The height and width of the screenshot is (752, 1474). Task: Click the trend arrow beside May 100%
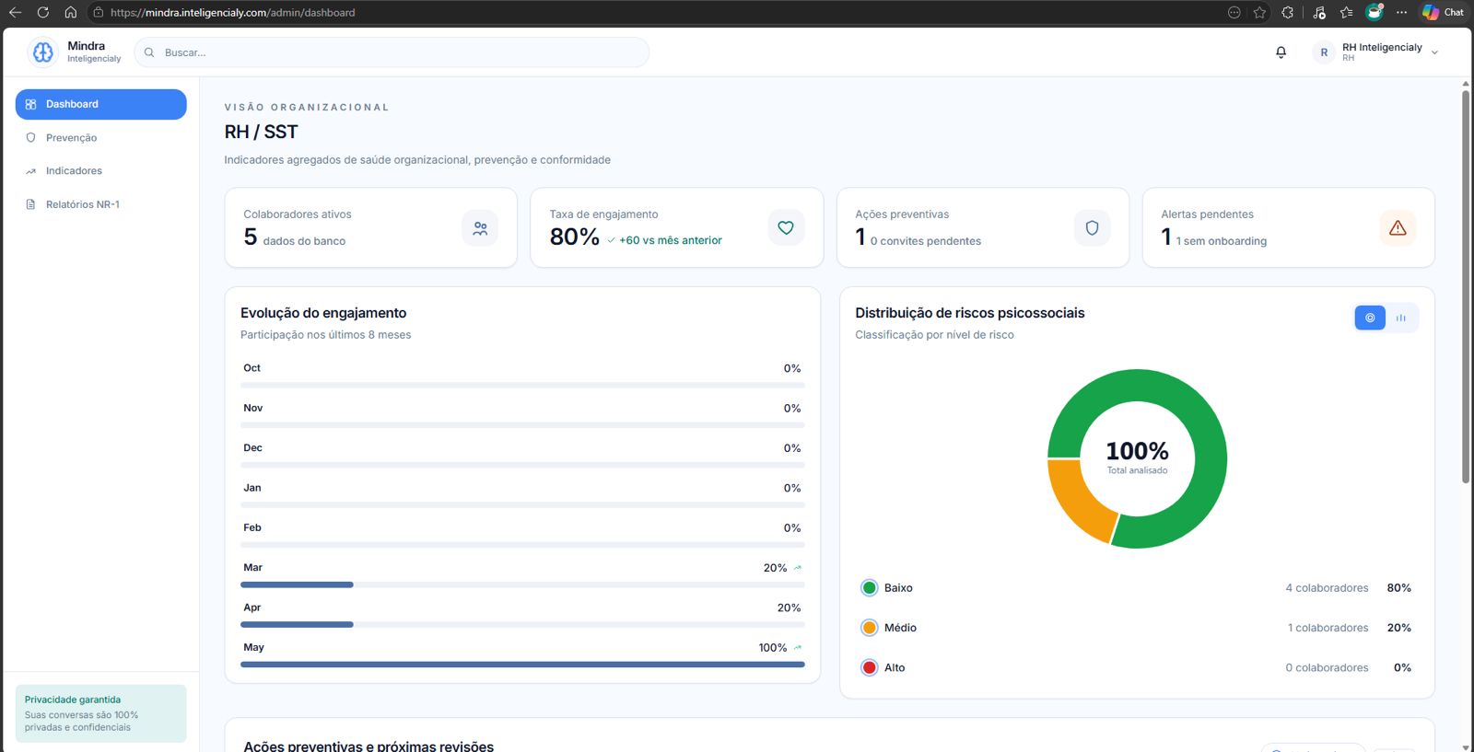(798, 648)
